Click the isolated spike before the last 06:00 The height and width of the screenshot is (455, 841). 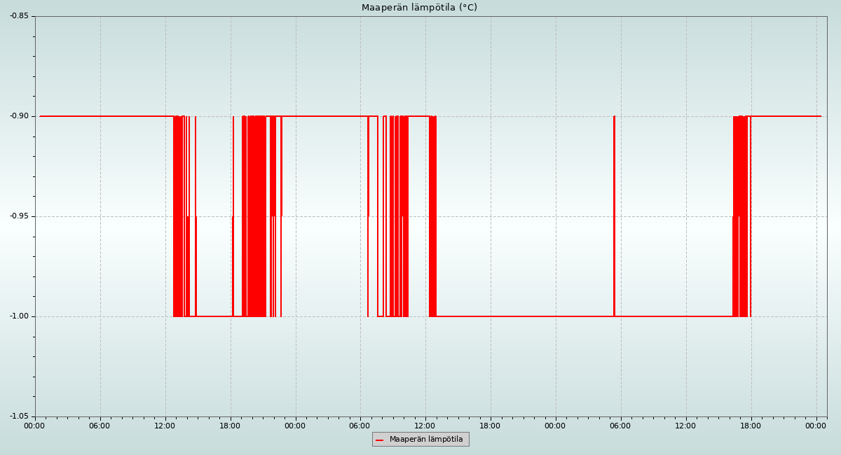614,210
